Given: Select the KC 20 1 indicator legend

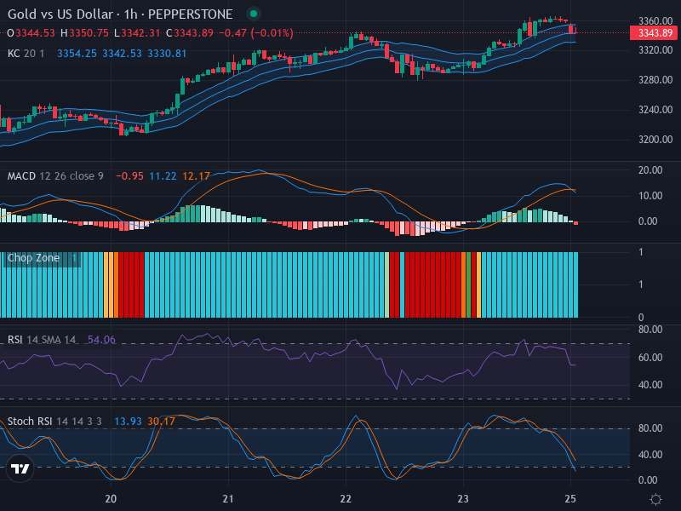Looking at the screenshot, I should point(26,54).
